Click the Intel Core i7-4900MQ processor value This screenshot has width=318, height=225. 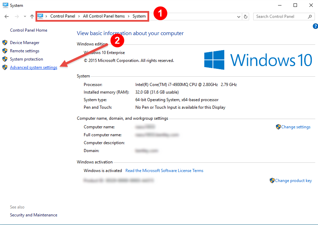point(186,85)
